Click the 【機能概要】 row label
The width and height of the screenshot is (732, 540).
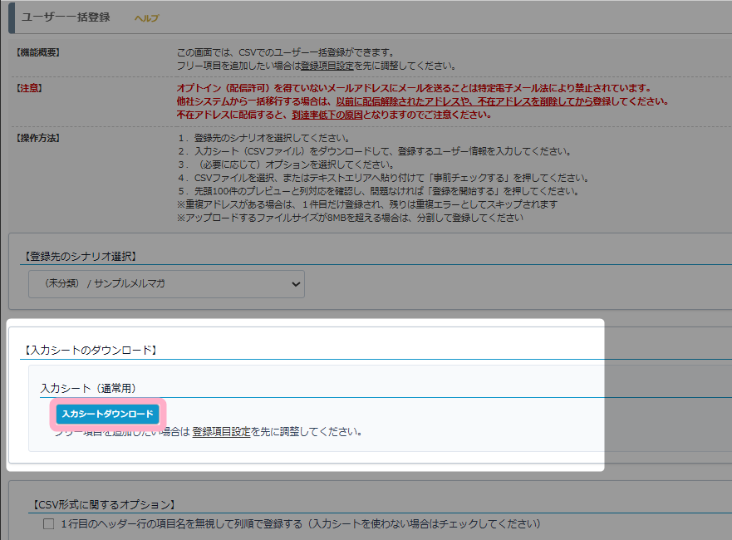tap(38, 52)
